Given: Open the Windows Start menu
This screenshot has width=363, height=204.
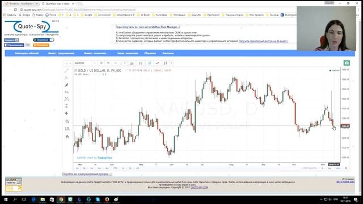Looking at the screenshot, I should [6, 199].
